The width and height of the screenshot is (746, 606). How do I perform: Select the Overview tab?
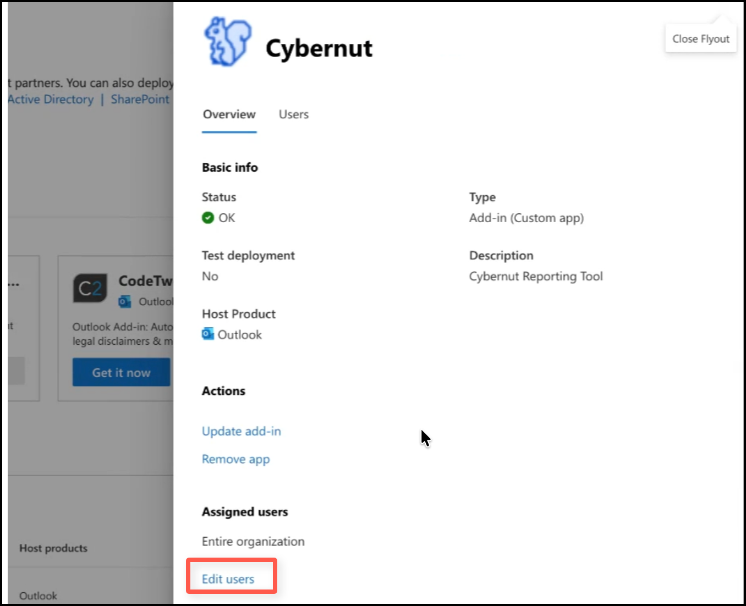coord(229,114)
